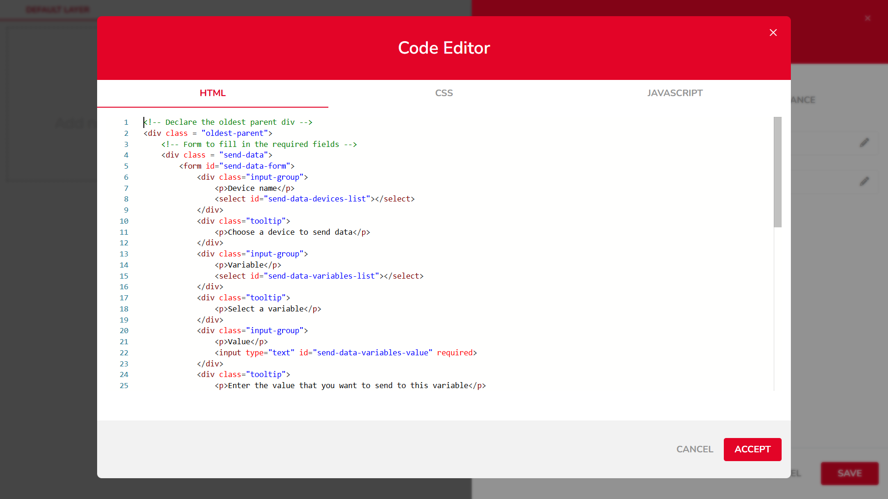888x499 pixels.
Task: Open the CSS tab
Action: pyautogui.click(x=444, y=93)
